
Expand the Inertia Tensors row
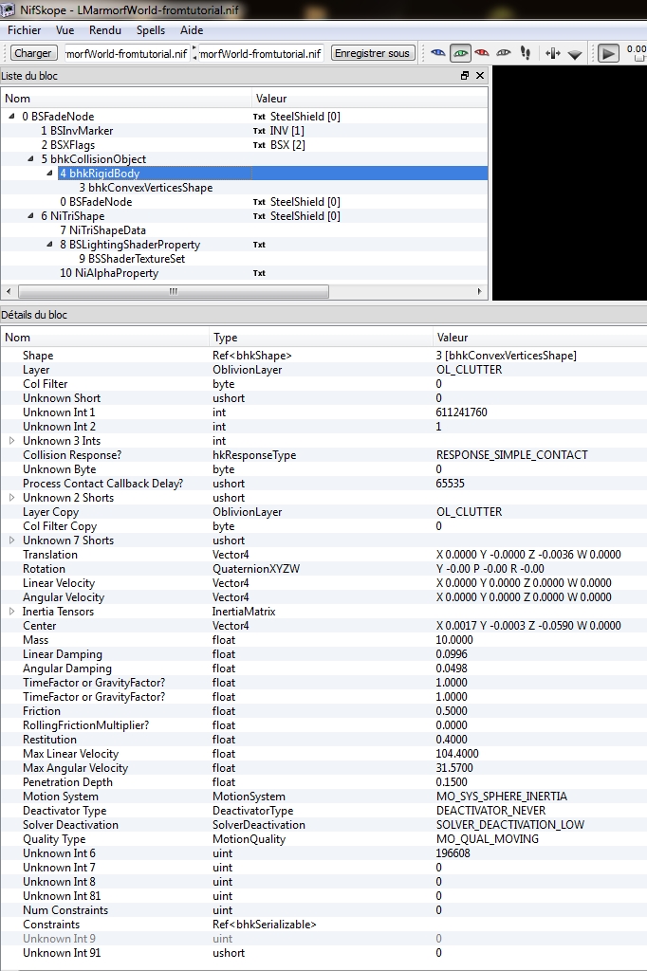[11, 612]
